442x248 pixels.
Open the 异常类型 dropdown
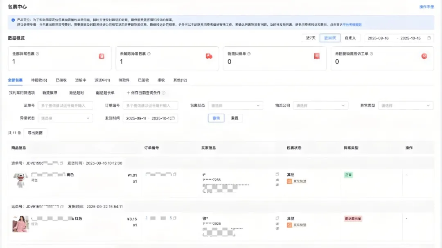[x=405, y=106]
